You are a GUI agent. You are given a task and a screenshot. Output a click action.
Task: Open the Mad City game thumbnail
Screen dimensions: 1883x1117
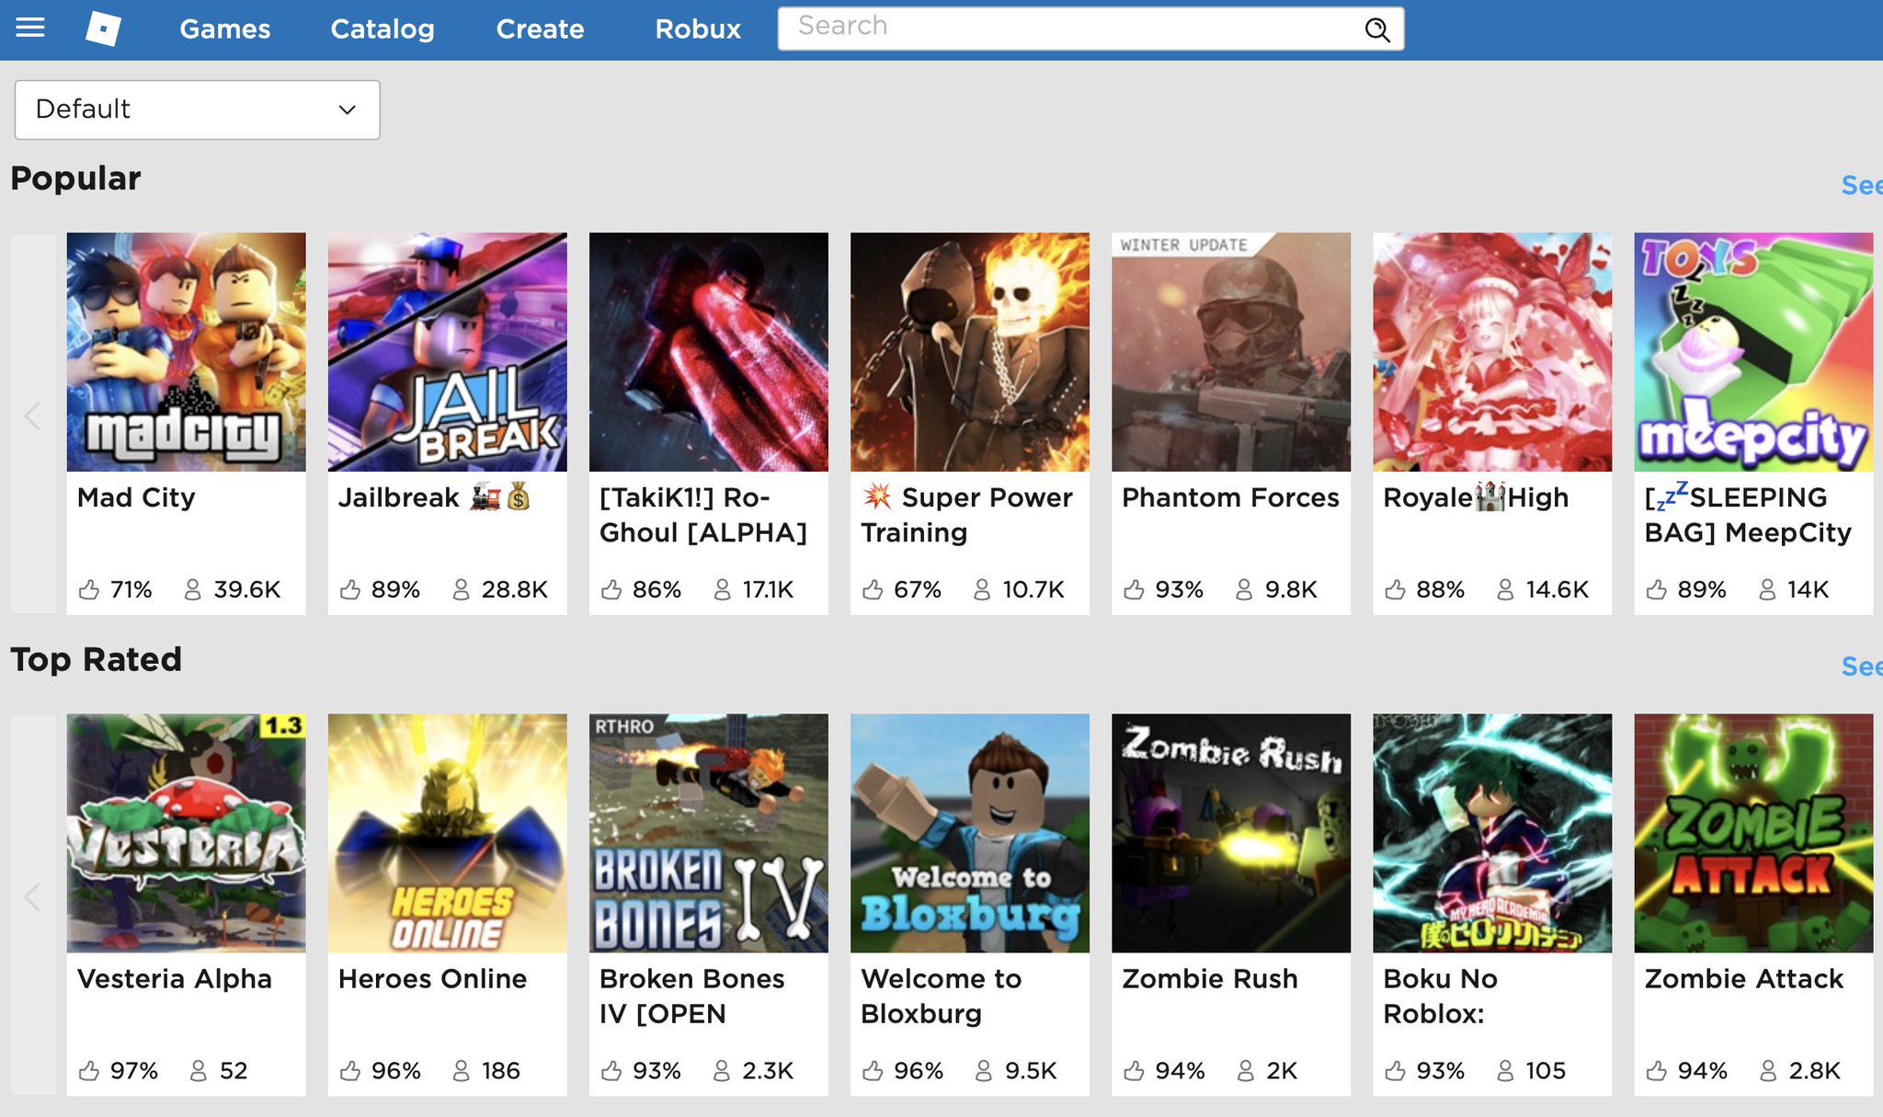click(186, 352)
